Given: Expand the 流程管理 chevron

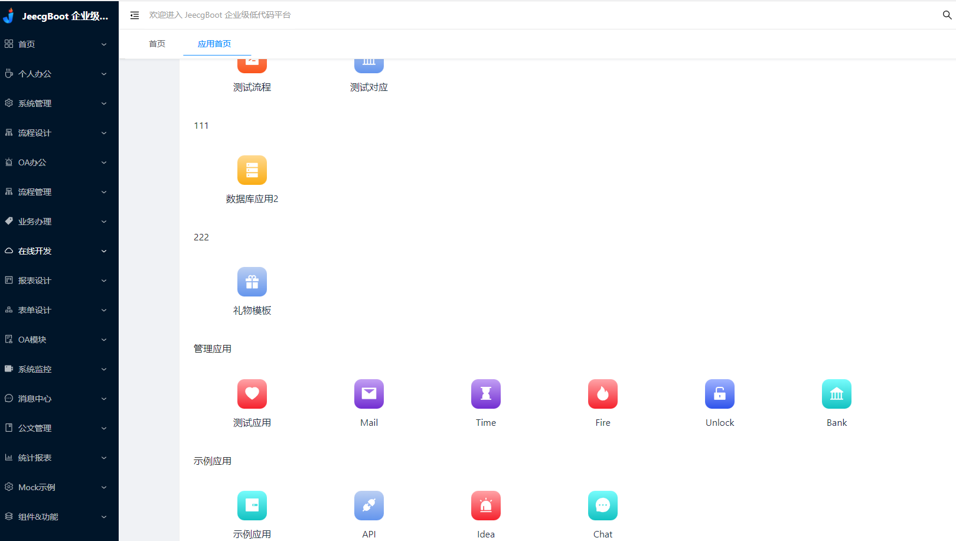Looking at the screenshot, I should tap(104, 192).
